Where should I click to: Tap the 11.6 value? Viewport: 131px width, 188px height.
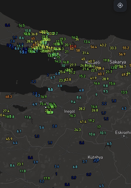pyautogui.click(x=28, y=117)
